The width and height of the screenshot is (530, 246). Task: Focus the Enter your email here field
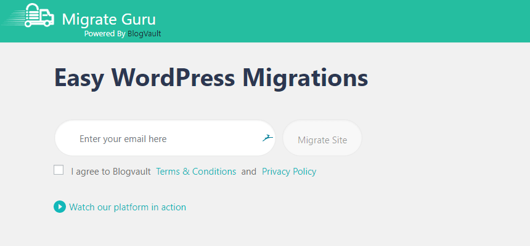point(165,138)
